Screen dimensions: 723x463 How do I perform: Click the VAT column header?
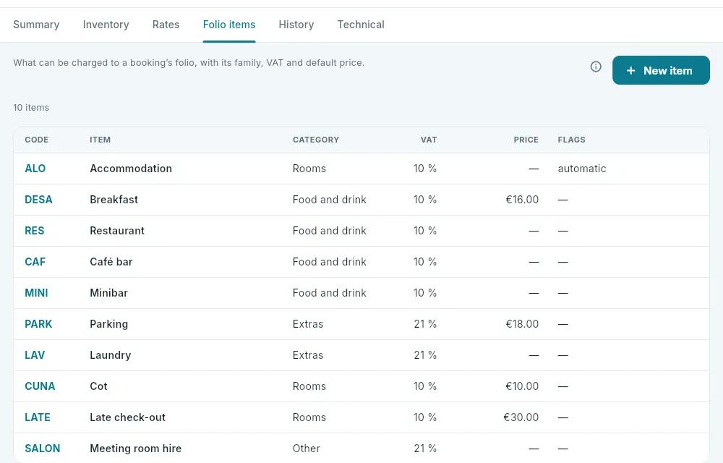(428, 140)
